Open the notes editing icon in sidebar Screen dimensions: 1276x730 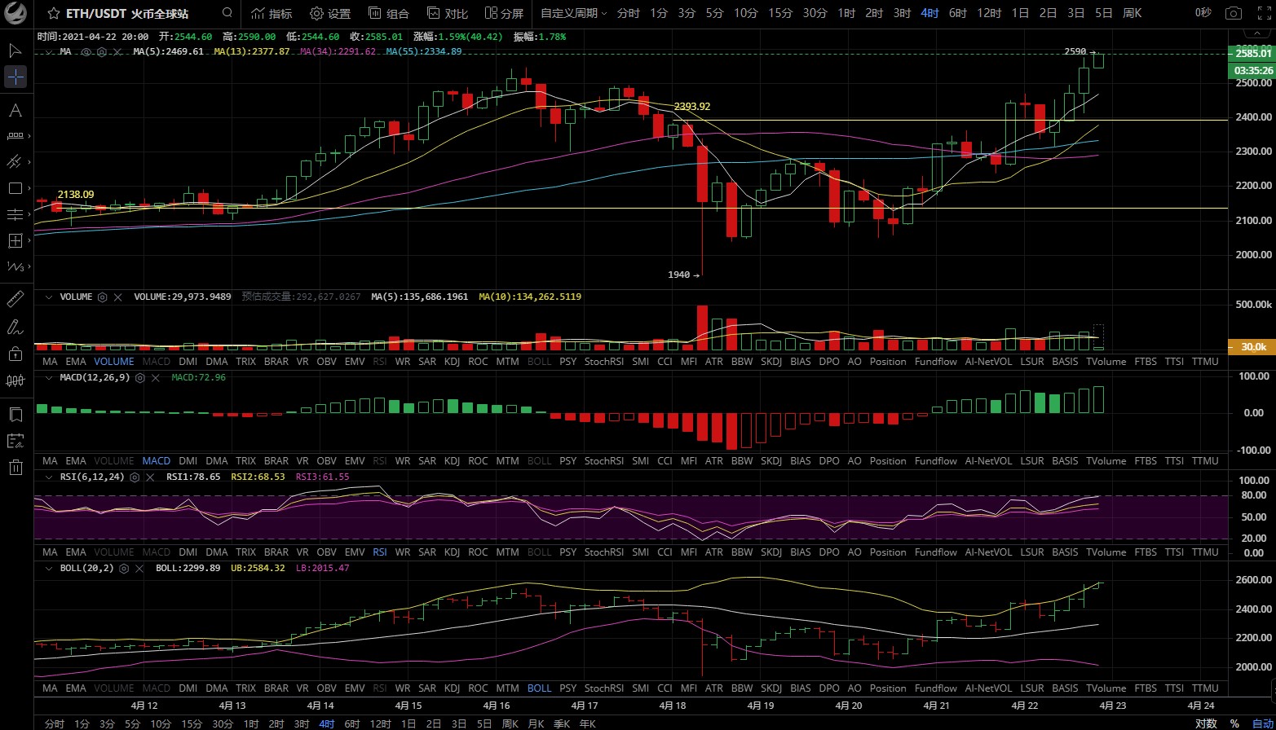click(x=15, y=441)
